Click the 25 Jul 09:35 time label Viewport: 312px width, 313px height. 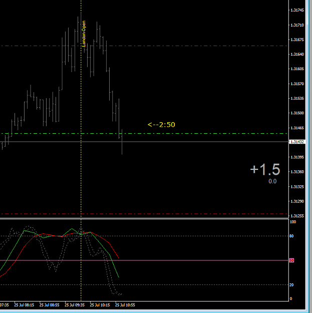(75, 305)
